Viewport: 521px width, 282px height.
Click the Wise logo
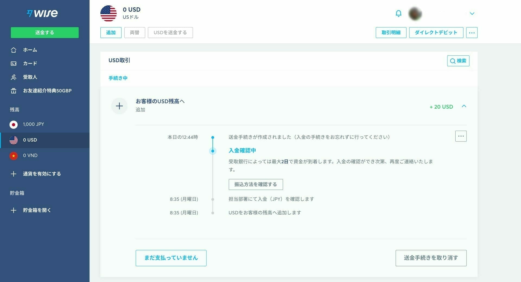click(42, 13)
